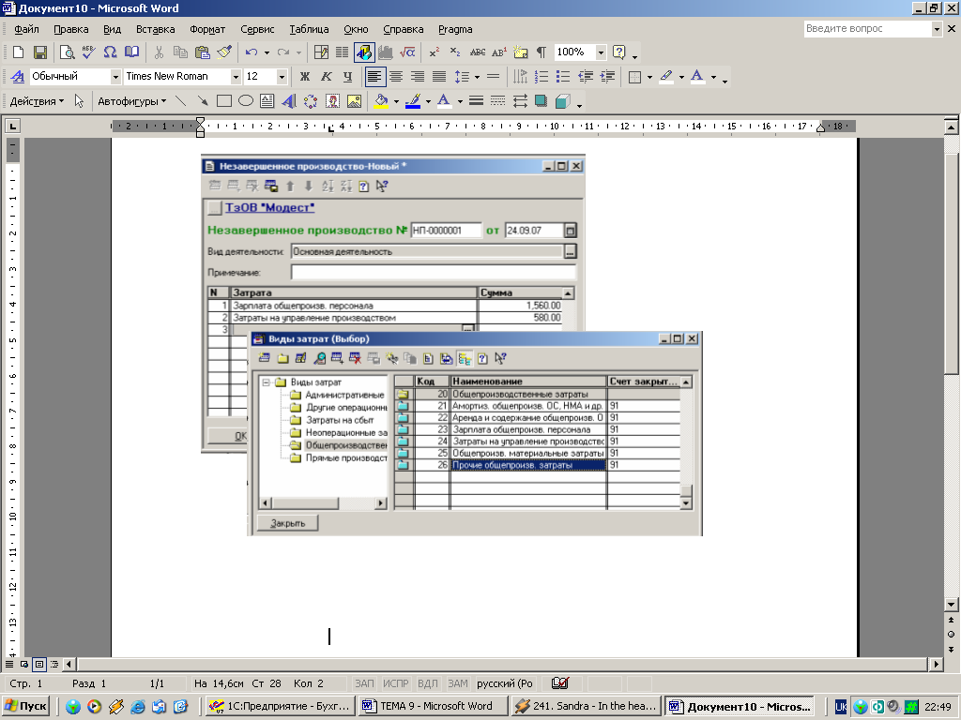Toggle show paragraph marks ¶
Screen dimensions: 961x720
point(542,52)
